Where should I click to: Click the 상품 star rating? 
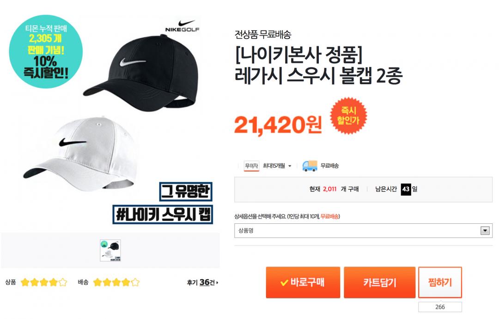point(44,282)
